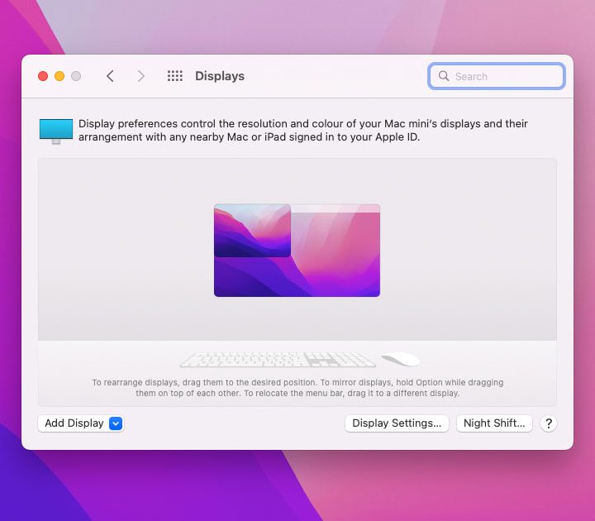Click the 'Display preferences control' description text
The height and width of the screenshot is (521, 595).
tap(302, 131)
